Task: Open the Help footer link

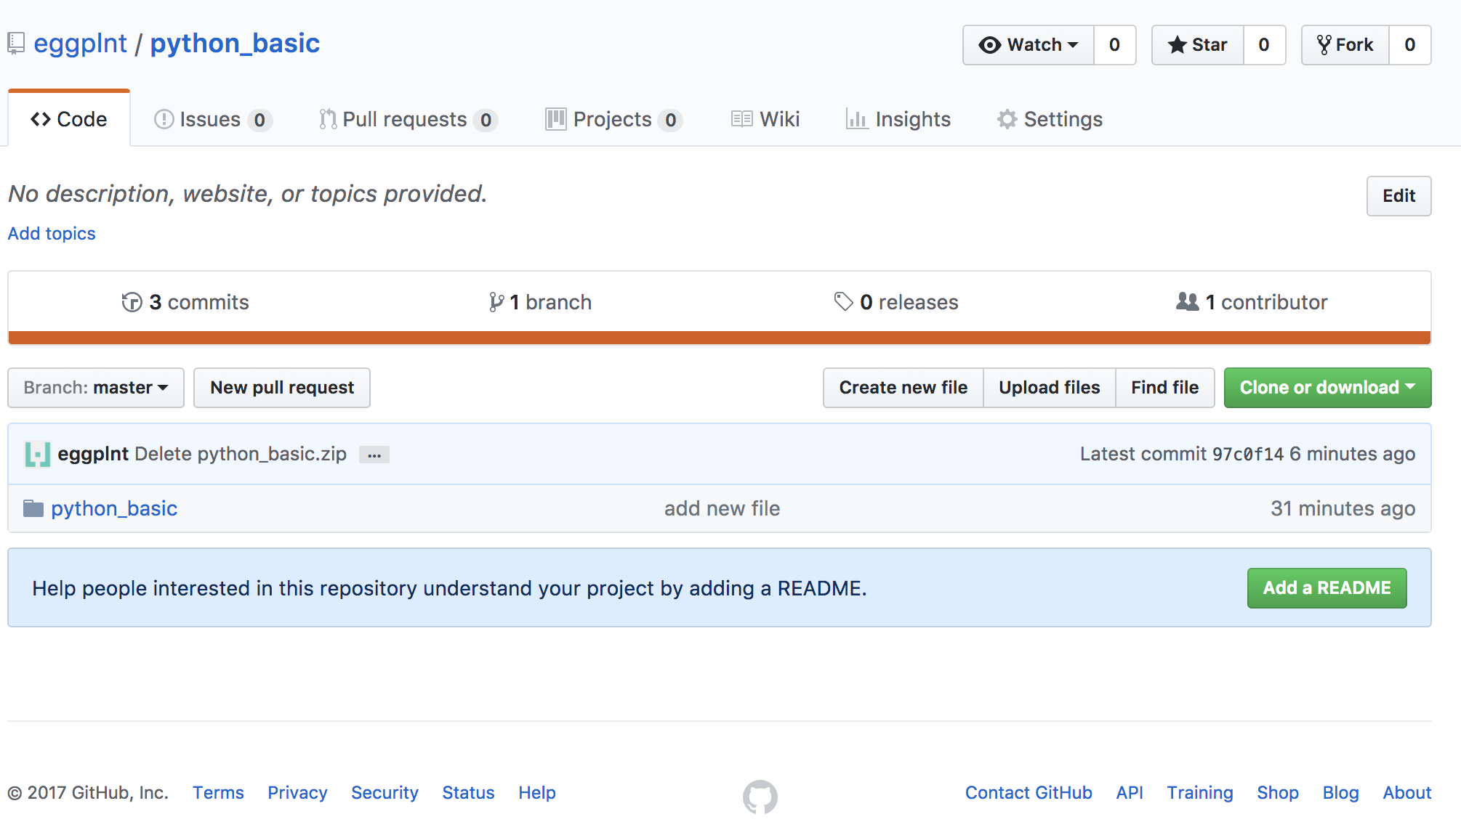Action: (x=537, y=793)
